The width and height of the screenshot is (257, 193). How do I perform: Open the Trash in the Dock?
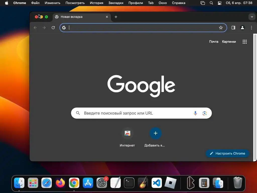238,182
